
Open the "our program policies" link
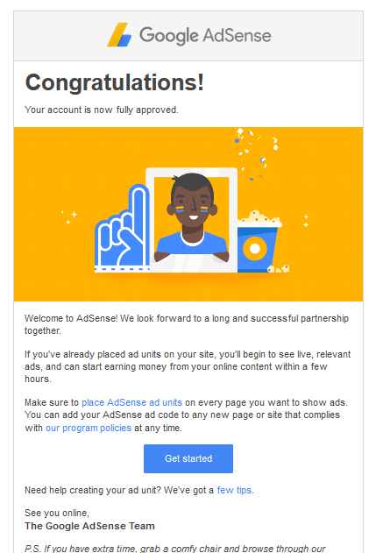coord(89,428)
